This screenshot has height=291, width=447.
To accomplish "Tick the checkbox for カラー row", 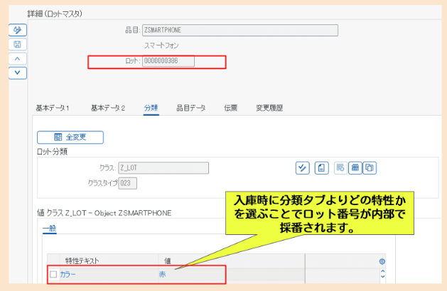I will [x=53, y=274].
